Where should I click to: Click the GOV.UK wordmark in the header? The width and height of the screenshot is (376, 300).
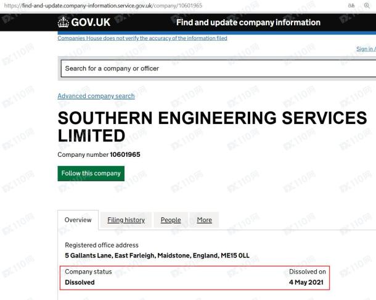pos(91,22)
